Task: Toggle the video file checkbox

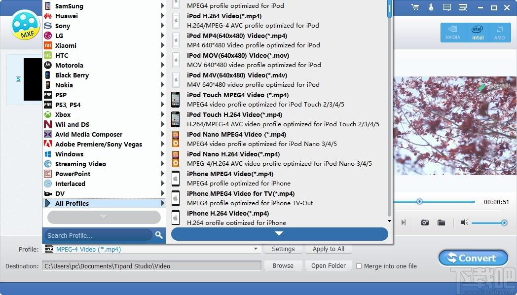Action: [18, 79]
